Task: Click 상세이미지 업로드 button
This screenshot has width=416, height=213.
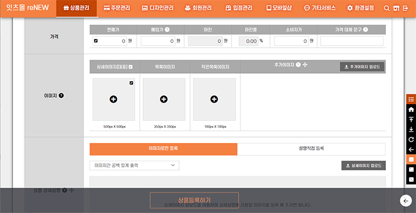Action: pyautogui.click(x=363, y=165)
